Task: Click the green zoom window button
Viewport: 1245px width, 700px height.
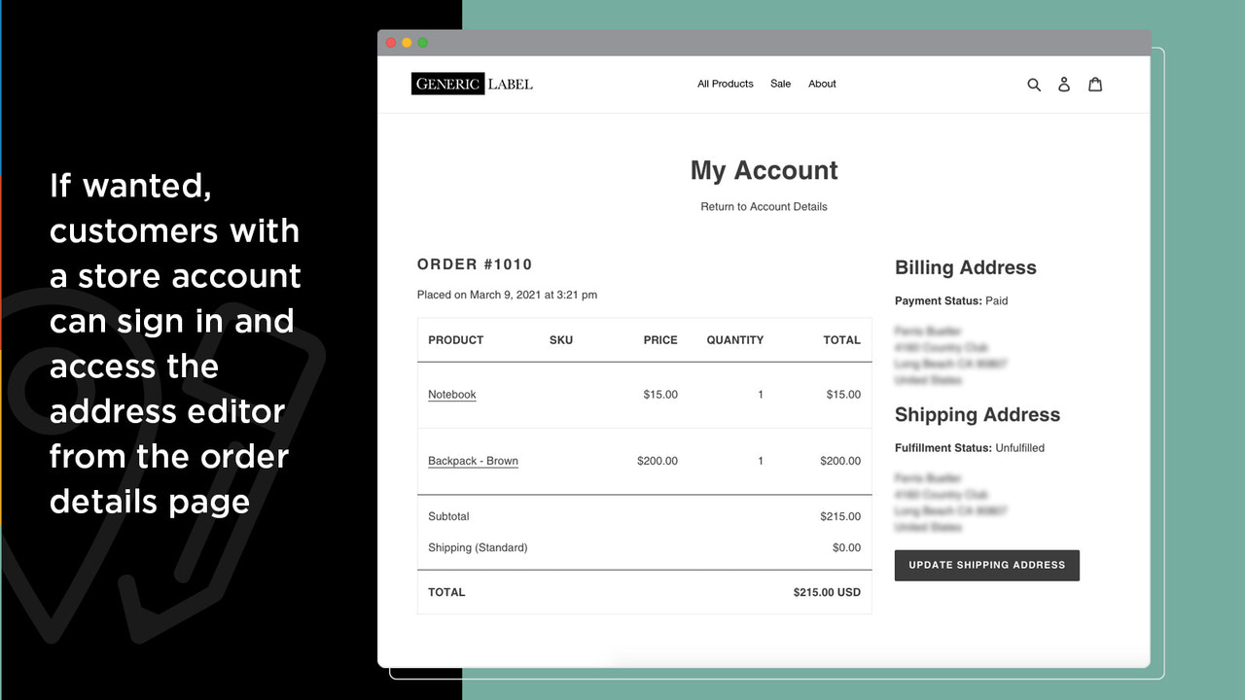Action: 422,43
